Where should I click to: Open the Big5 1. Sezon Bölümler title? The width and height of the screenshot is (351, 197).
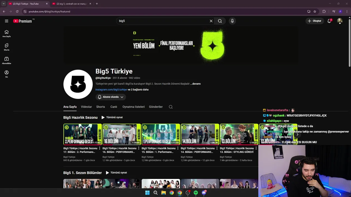[83, 173]
